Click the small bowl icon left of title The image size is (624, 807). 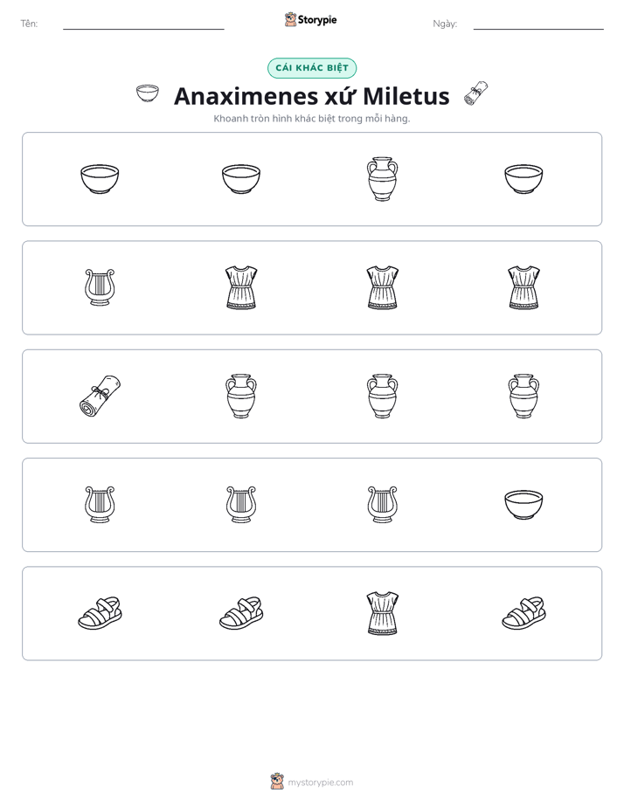[x=147, y=93]
